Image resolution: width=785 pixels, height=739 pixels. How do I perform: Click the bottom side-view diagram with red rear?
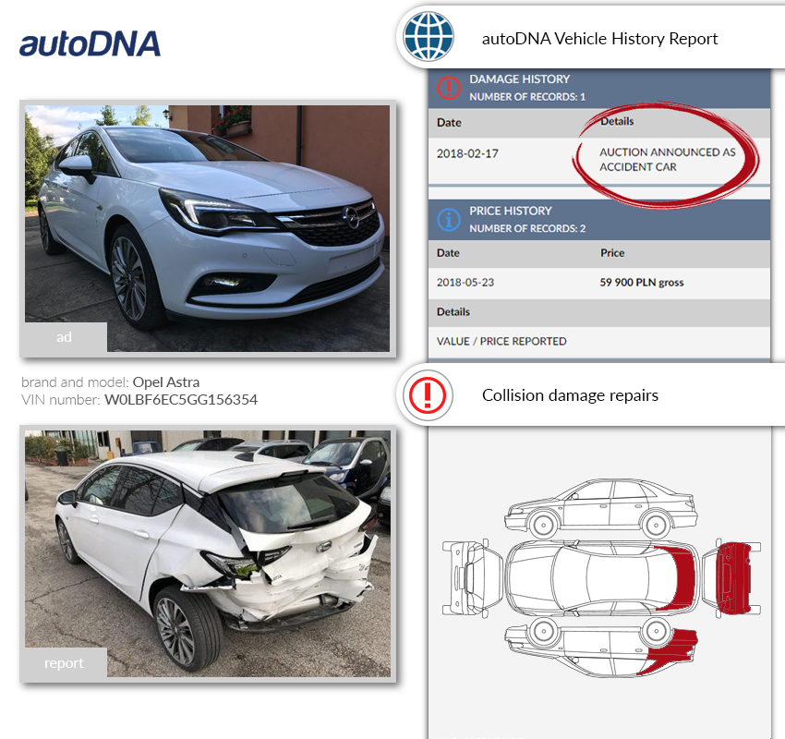601,647
